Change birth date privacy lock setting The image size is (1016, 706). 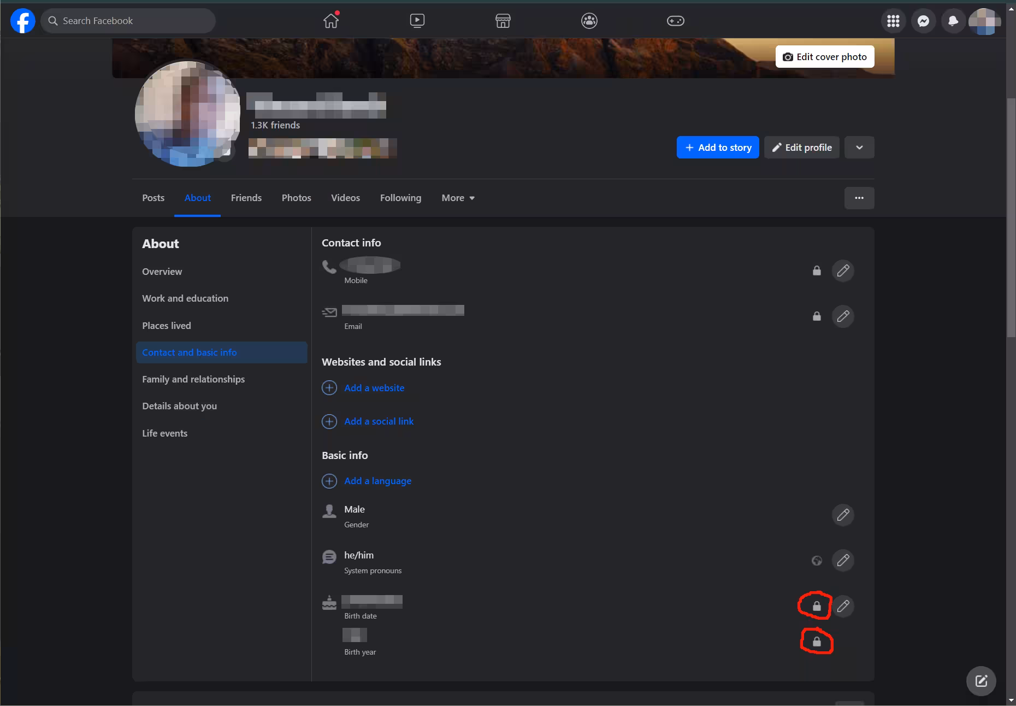(x=817, y=606)
